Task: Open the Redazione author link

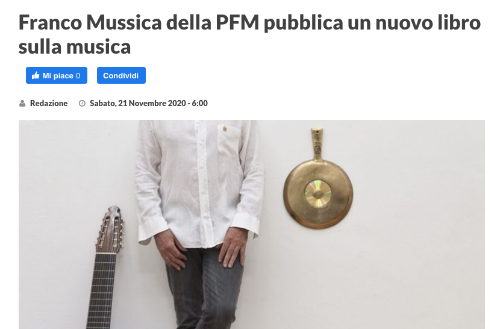Action: pyautogui.click(x=49, y=104)
